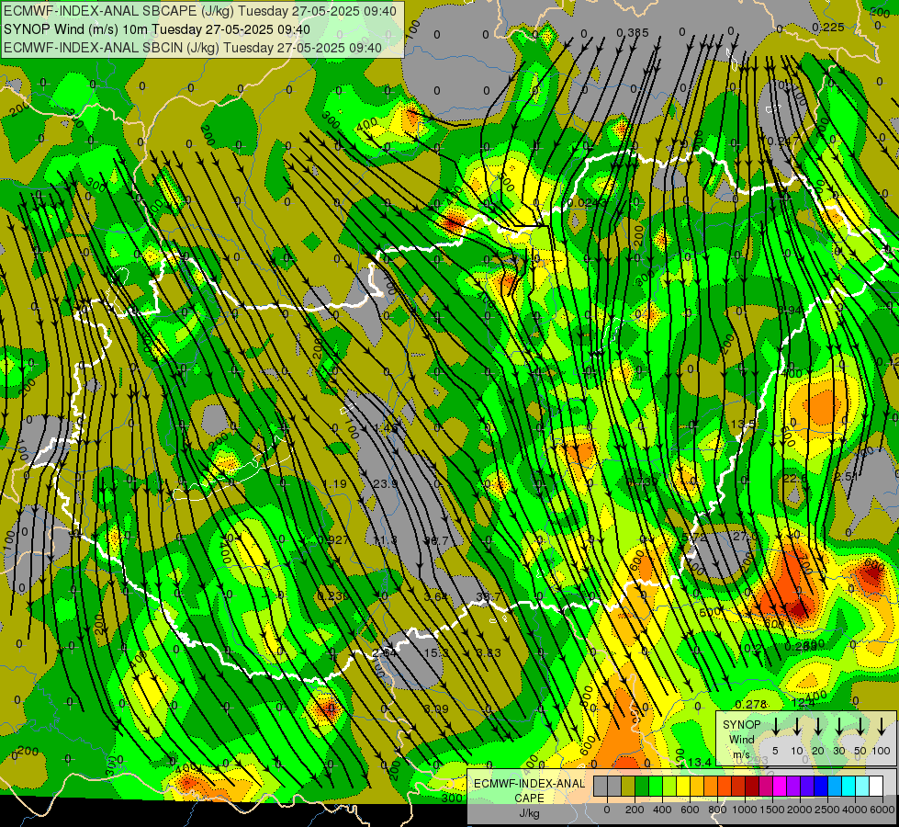Click the map value 13.4
The height and width of the screenshot is (827, 899).
tap(700, 762)
